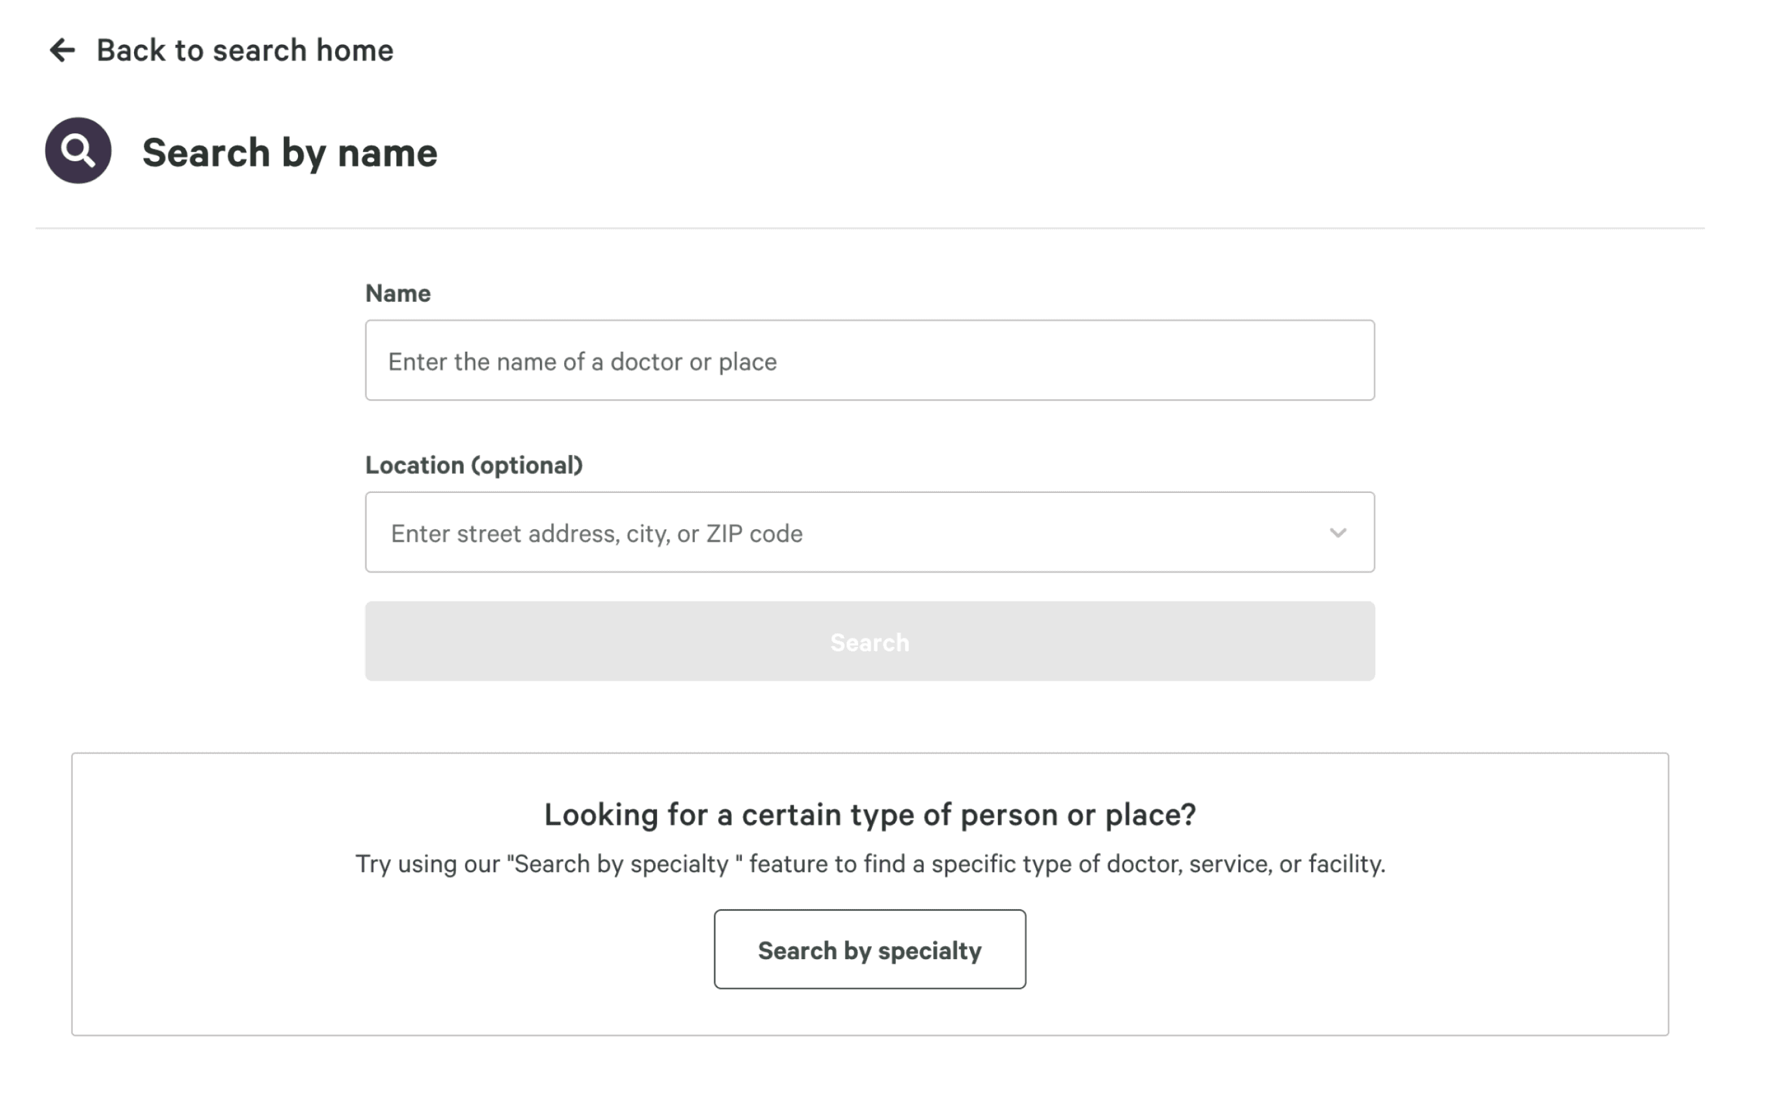Click the "Search by name" heading
This screenshot has height=1095, width=1784.
point(289,153)
